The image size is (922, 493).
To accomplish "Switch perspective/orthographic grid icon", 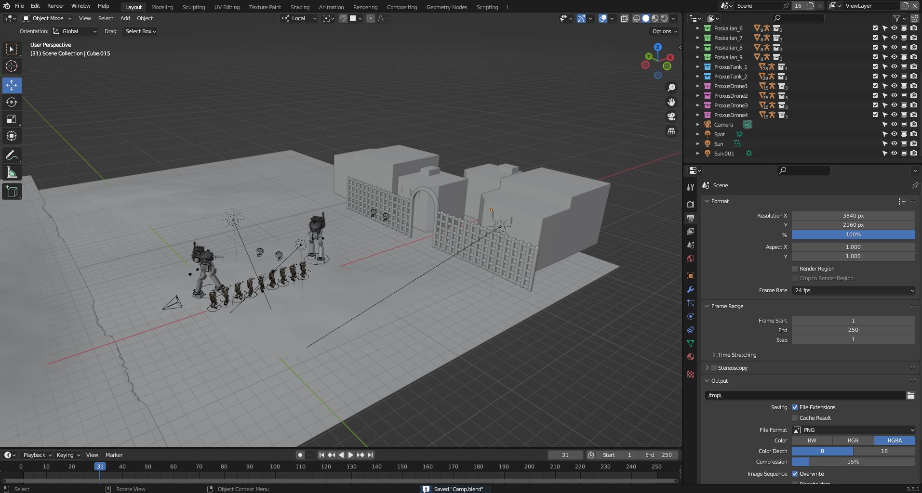I will pyautogui.click(x=671, y=131).
